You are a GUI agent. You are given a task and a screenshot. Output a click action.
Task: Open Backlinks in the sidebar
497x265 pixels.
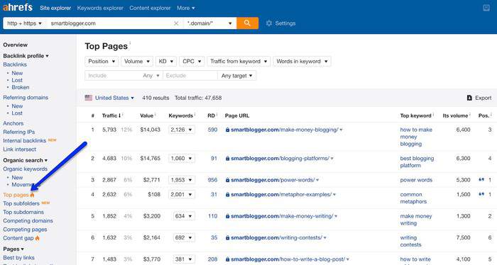(x=15, y=64)
